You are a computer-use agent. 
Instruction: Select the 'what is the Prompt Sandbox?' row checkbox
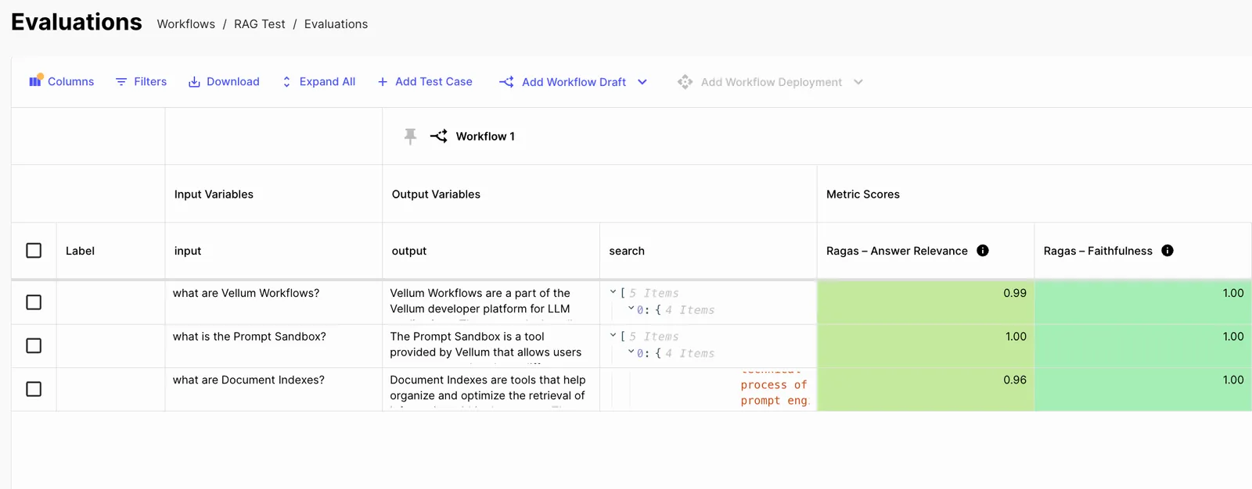[x=34, y=345]
